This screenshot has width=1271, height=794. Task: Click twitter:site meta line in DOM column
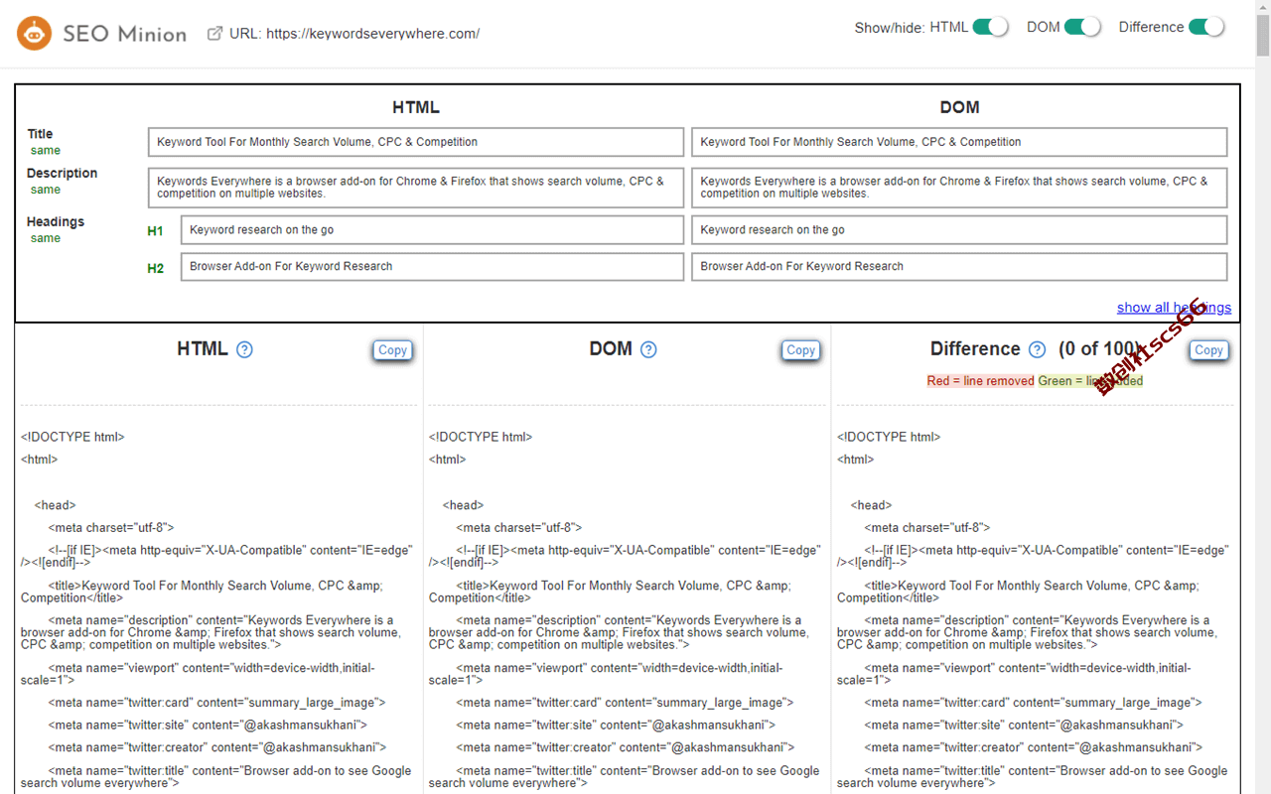click(616, 726)
